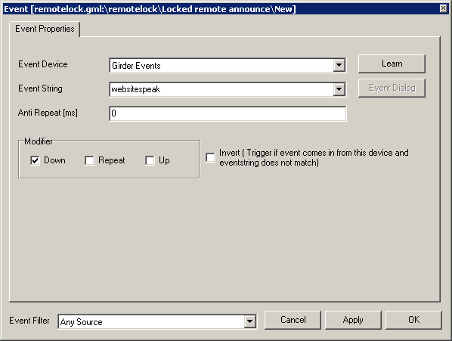Click the Apply button

[353, 320]
